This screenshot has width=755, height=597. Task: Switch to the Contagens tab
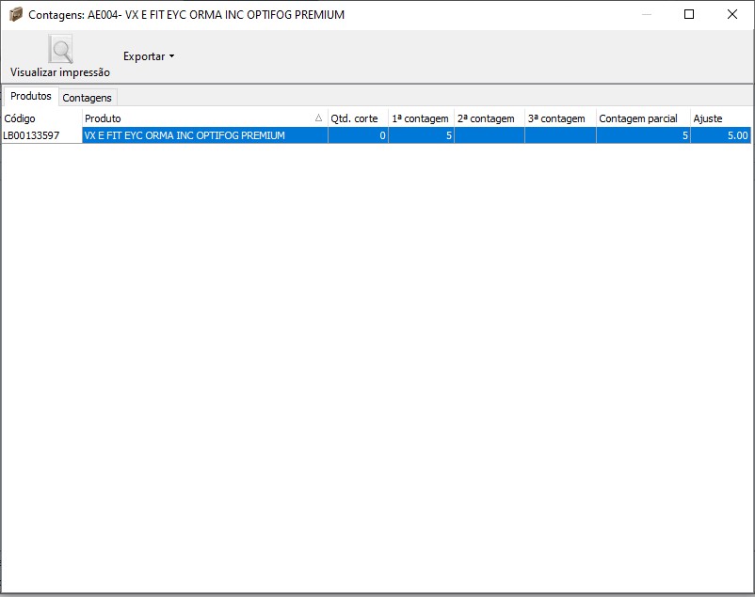pos(88,98)
